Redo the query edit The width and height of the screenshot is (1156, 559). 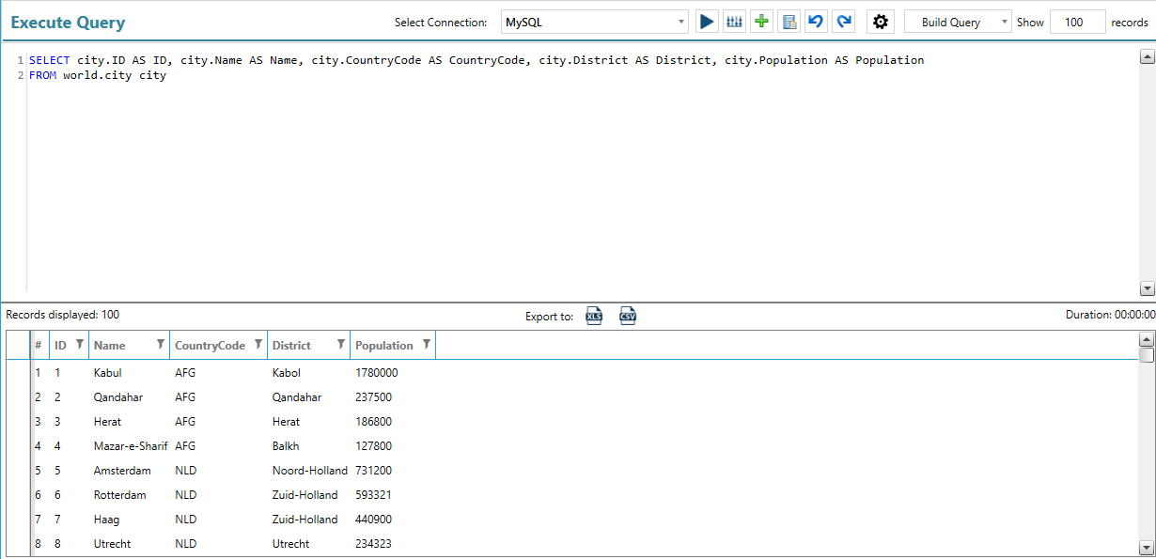click(844, 22)
